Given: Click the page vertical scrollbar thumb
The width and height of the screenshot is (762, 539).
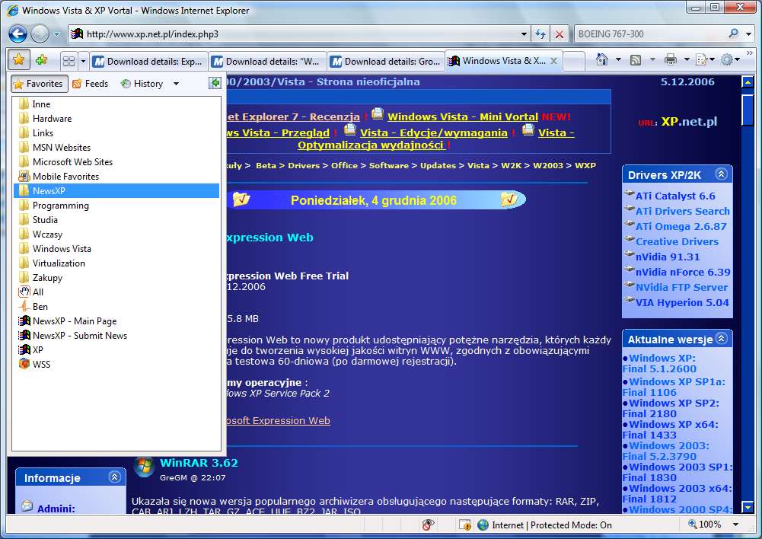Looking at the screenshot, I should click(748, 110).
